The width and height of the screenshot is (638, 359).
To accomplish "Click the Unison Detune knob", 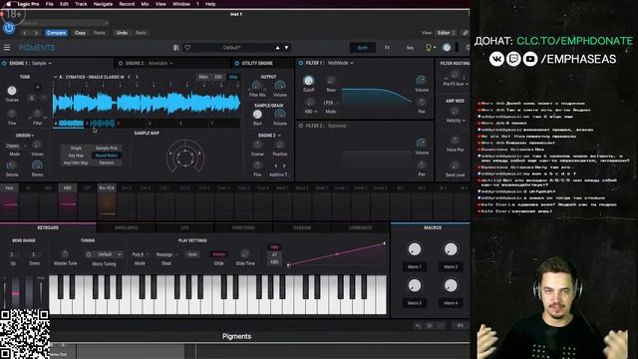I will (12, 166).
